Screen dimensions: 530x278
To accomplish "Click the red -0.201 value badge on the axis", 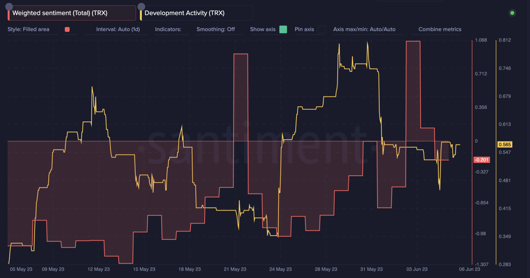I will click(481, 160).
